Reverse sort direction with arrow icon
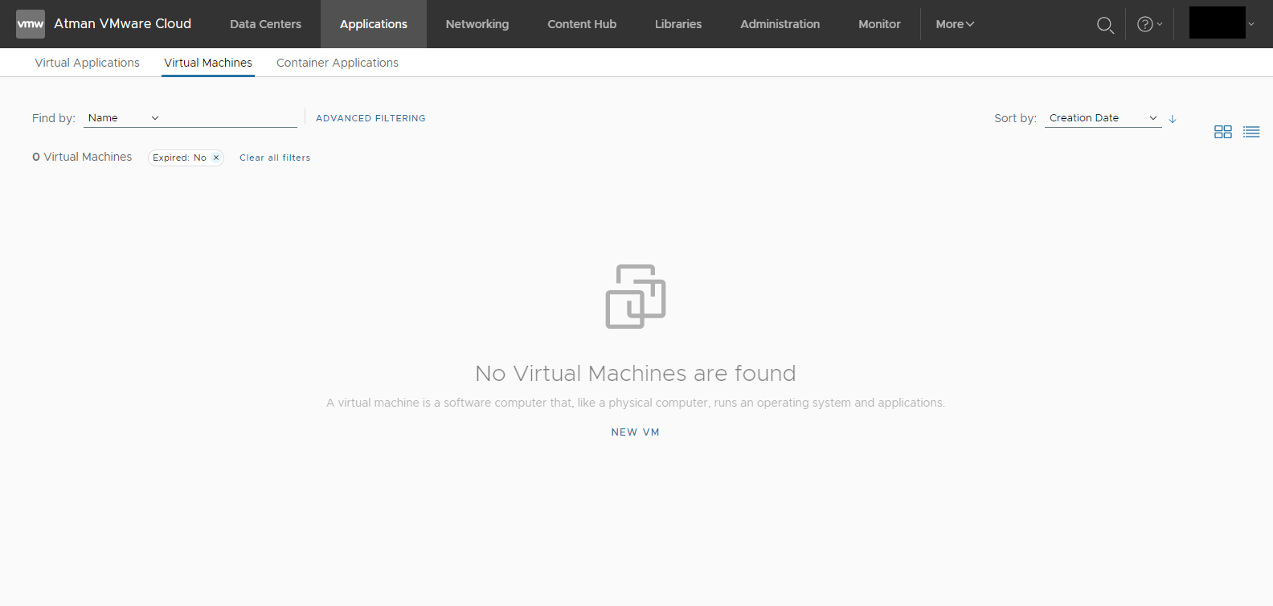1273x606 pixels. coord(1173,119)
